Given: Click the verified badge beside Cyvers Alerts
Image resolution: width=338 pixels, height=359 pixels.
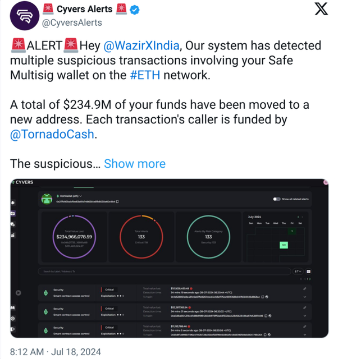Looking at the screenshot, I should (x=135, y=10).
